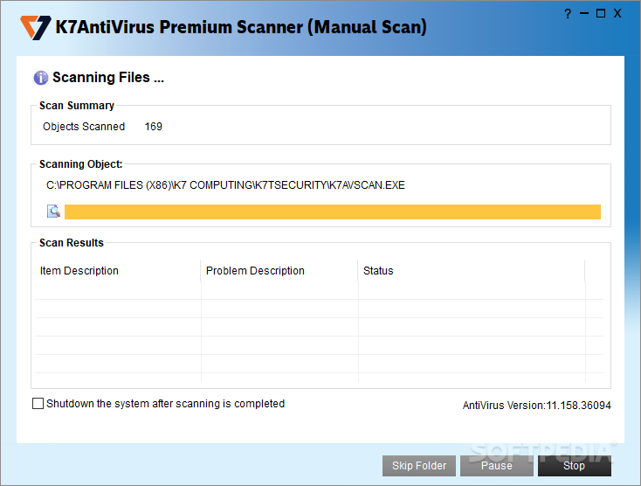641x486 pixels.
Task: Click the Scanning Files ... heading
Action: (x=108, y=77)
